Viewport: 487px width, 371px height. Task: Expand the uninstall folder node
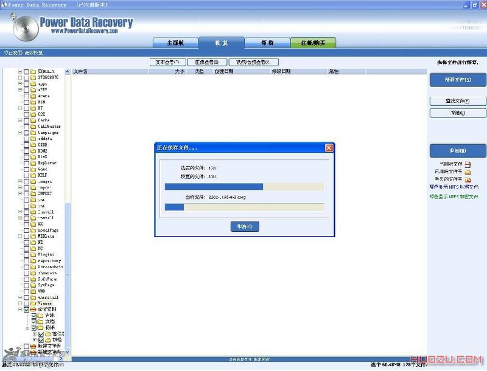click(x=20, y=297)
